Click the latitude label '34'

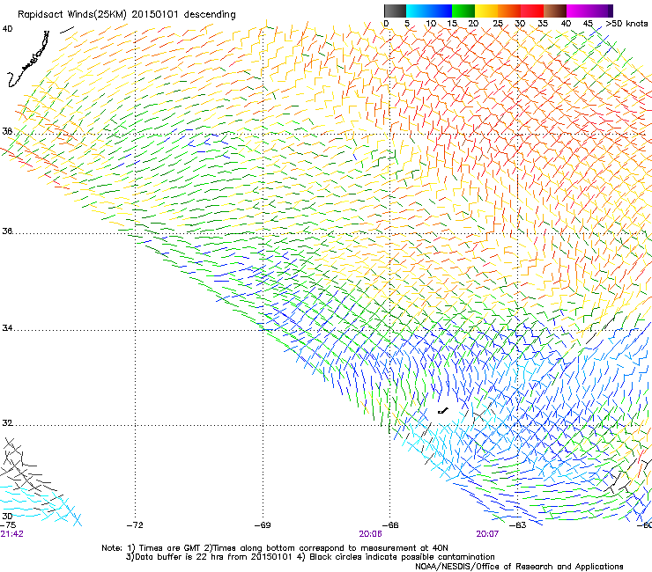click(7, 328)
